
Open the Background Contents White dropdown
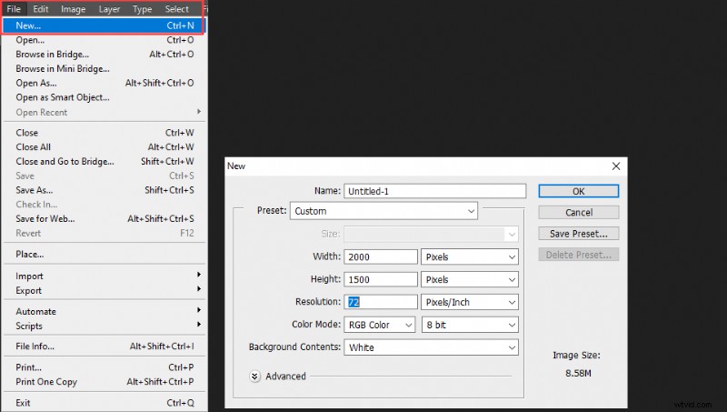pyautogui.click(x=431, y=347)
